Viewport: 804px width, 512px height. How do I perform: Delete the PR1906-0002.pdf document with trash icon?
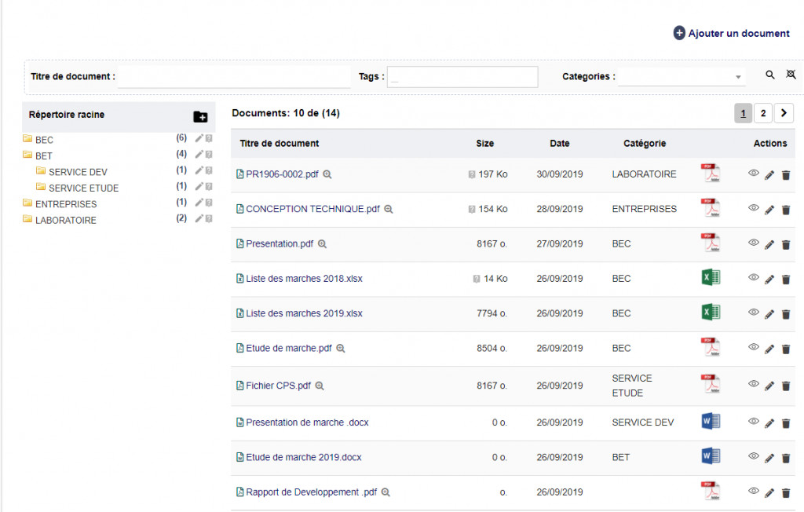pyautogui.click(x=786, y=175)
